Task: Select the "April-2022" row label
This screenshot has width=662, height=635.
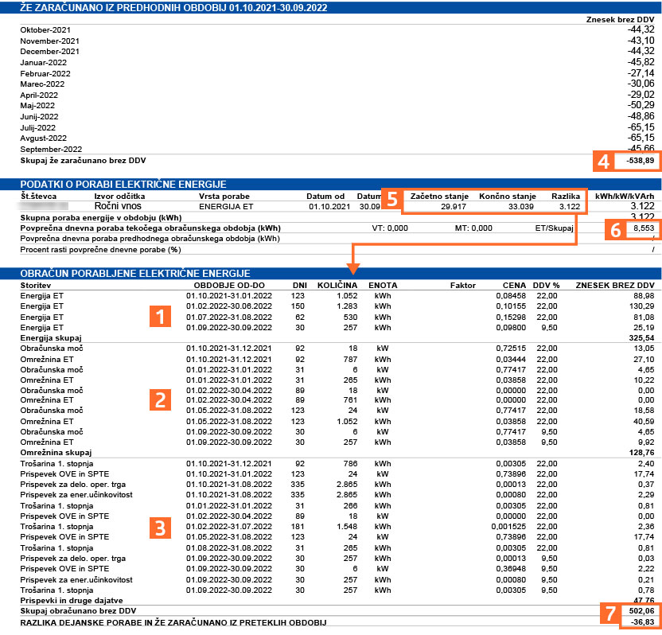Action: (39, 95)
